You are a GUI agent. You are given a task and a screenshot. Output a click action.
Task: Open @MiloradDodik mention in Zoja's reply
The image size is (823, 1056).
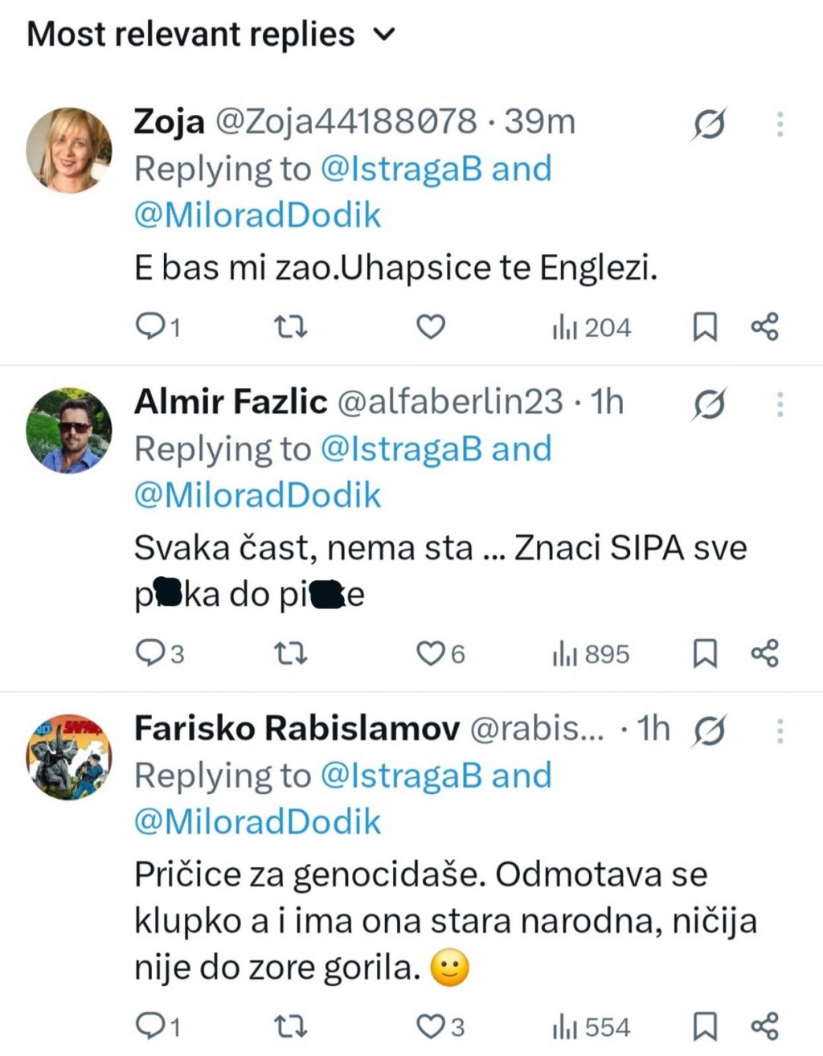[257, 215]
